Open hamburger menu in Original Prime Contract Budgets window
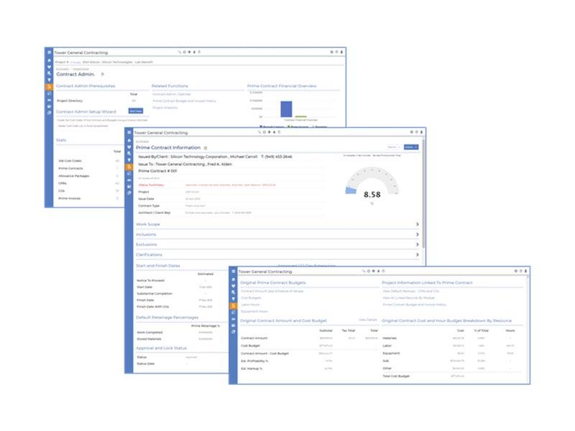Viewport: 575px width, 431px height. pos(233,272)
